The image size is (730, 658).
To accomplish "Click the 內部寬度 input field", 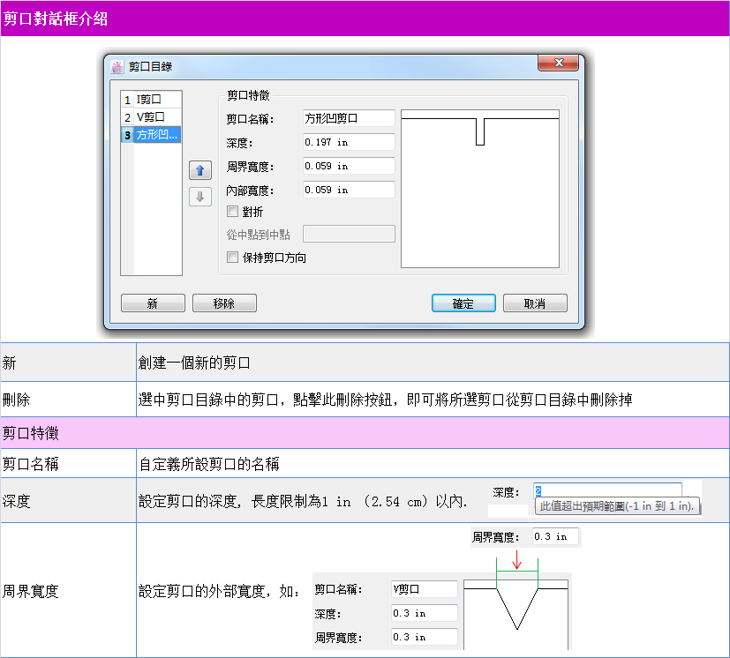I will pyautogui.click(x=349, y=190).
